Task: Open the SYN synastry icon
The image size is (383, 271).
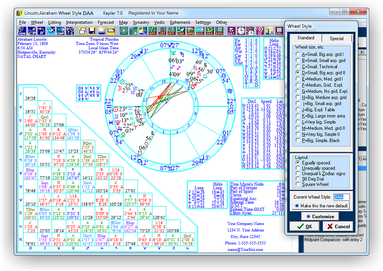Action: click(x=200, y=31)
